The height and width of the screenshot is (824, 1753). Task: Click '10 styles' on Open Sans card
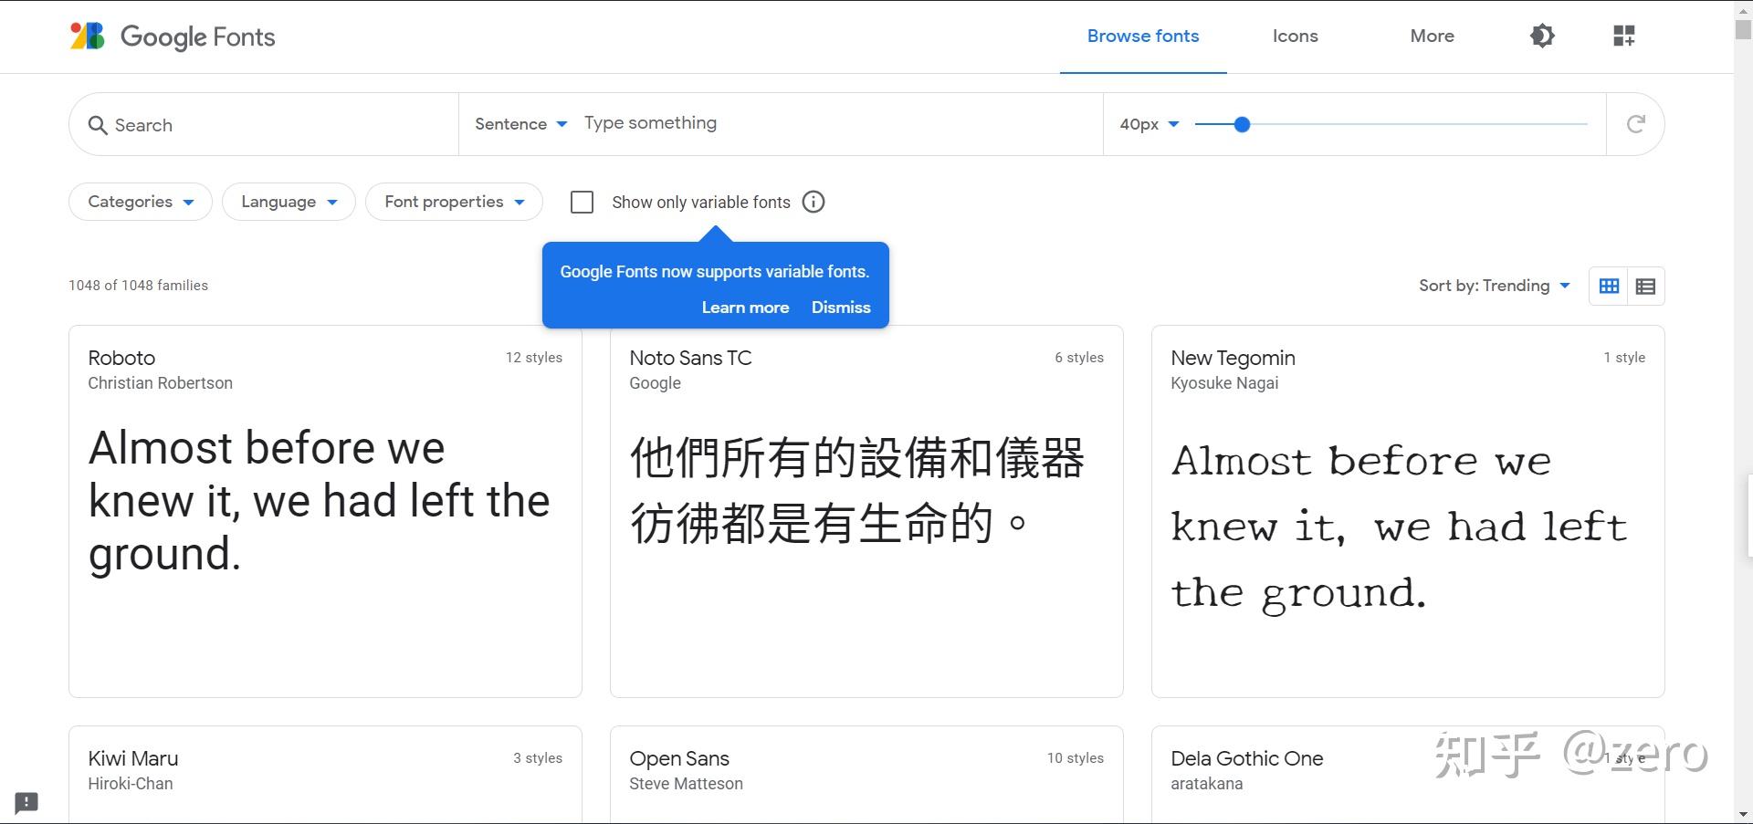[x=1076, y=758]
